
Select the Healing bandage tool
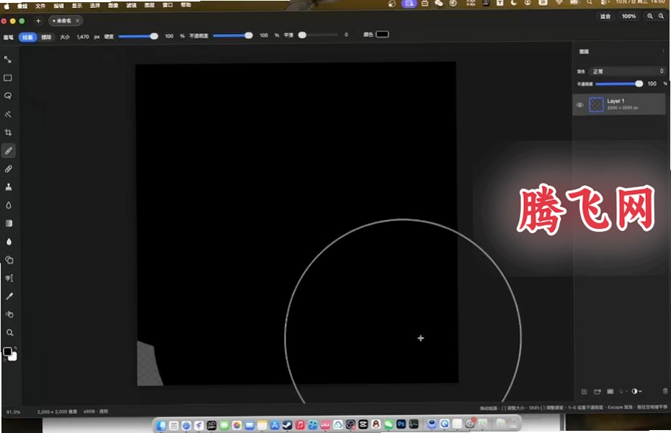[8, 169]
